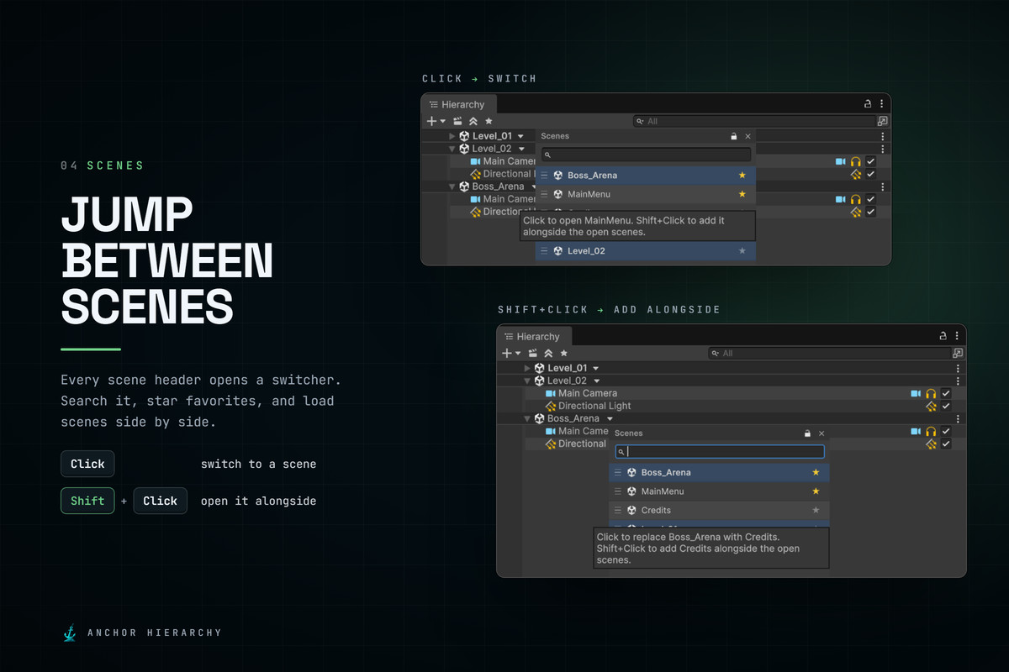
Task: Close the Scenes popup in Switch panel
Action: (x=748, y=136)
